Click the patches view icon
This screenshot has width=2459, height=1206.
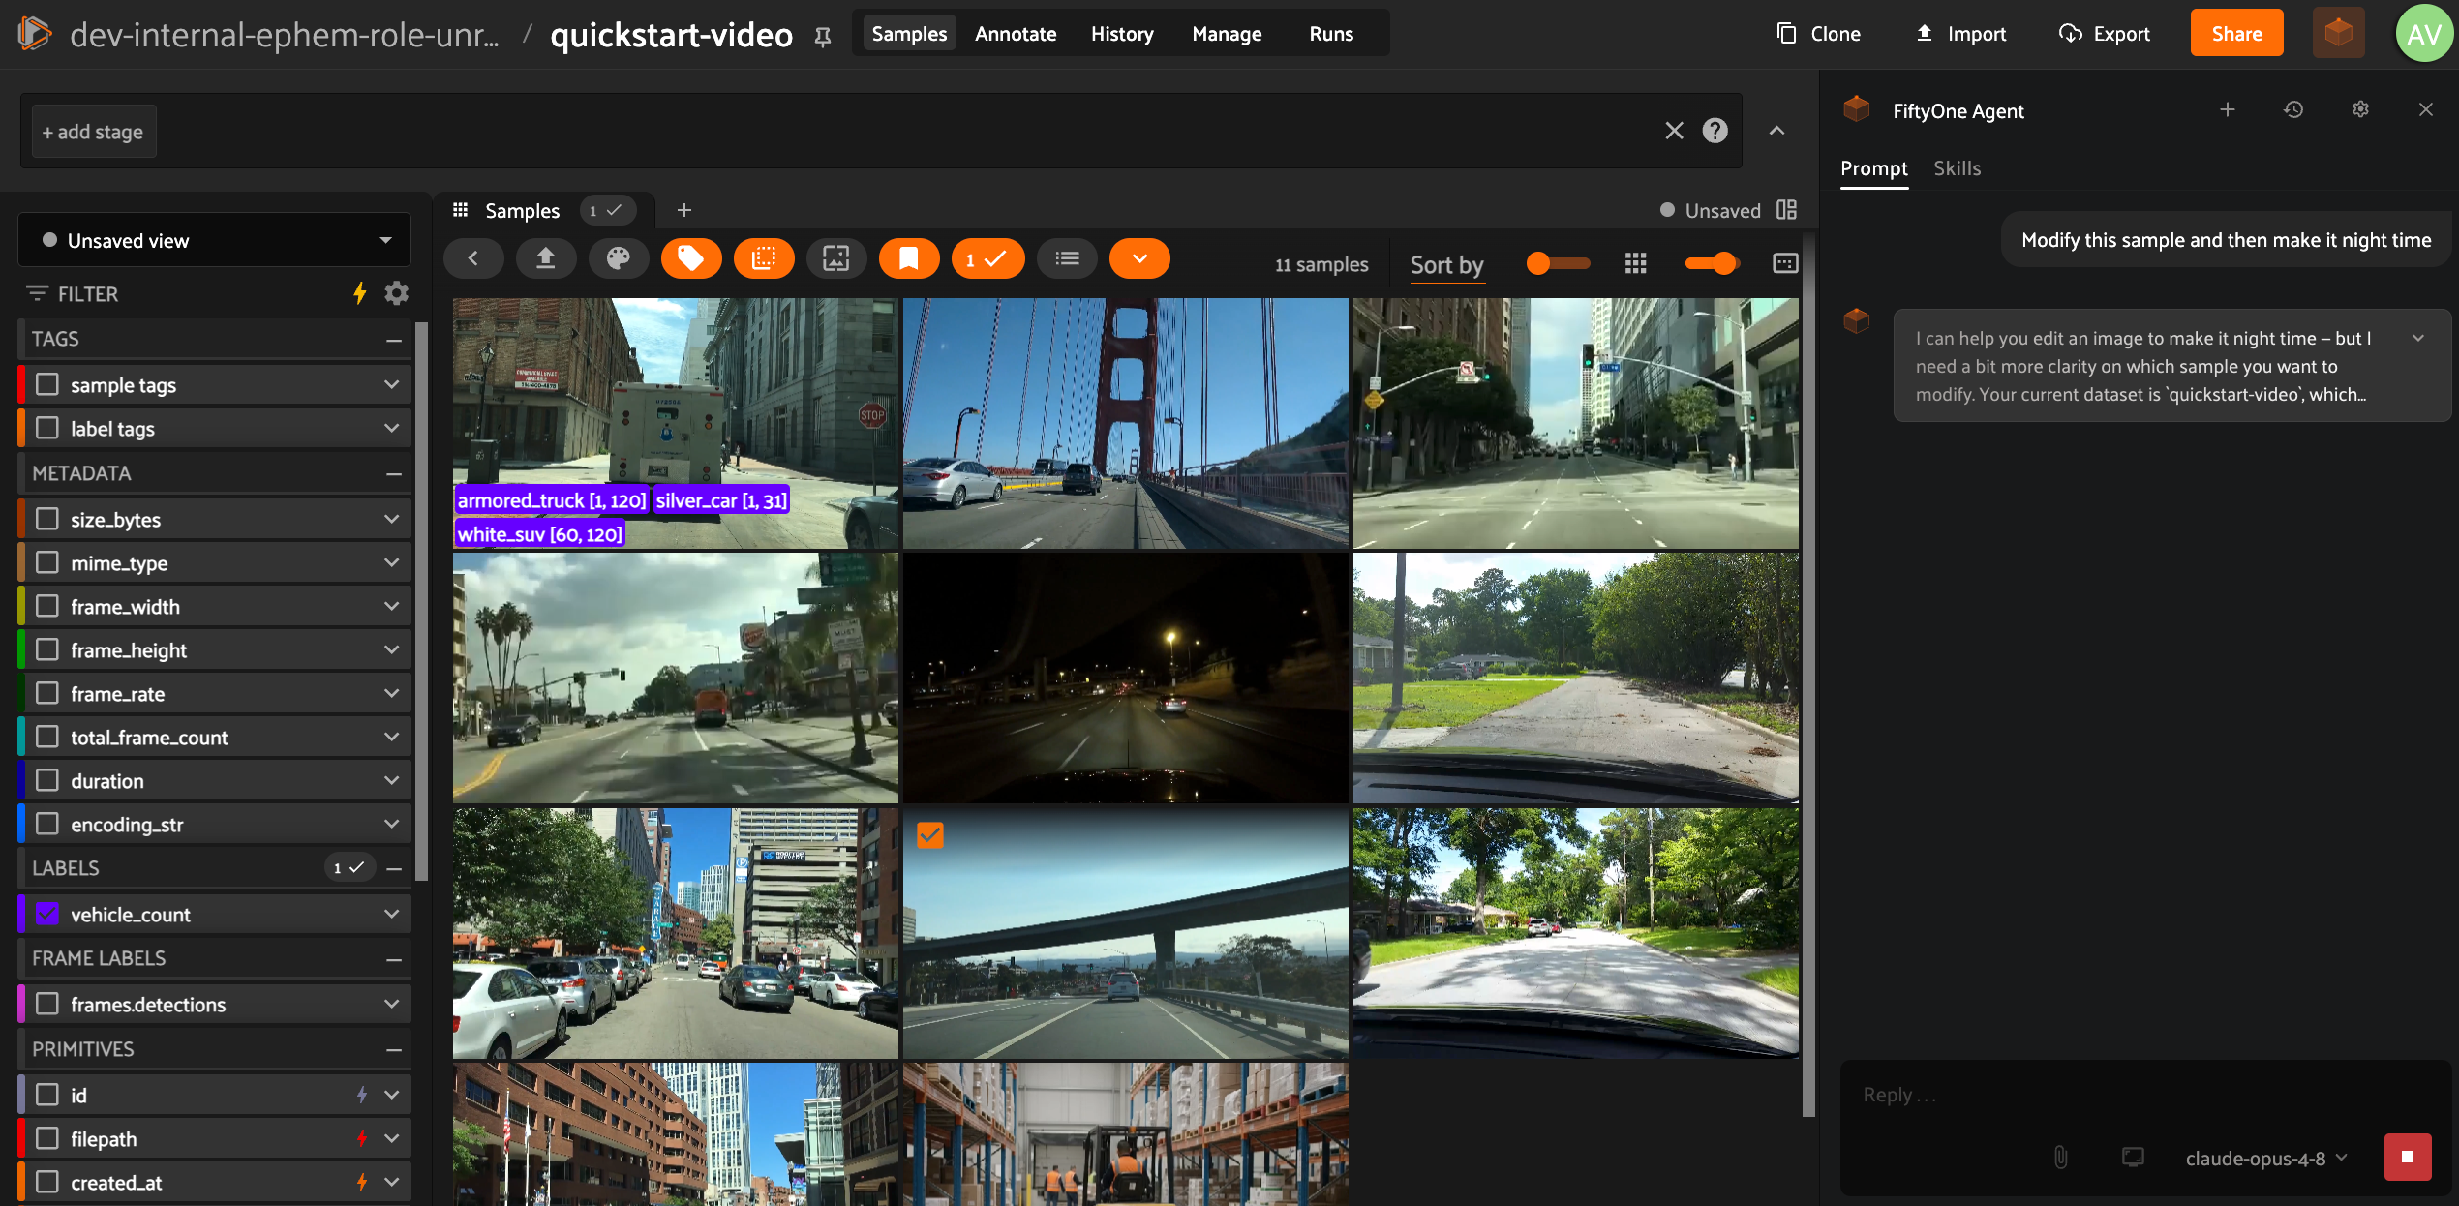764,258
